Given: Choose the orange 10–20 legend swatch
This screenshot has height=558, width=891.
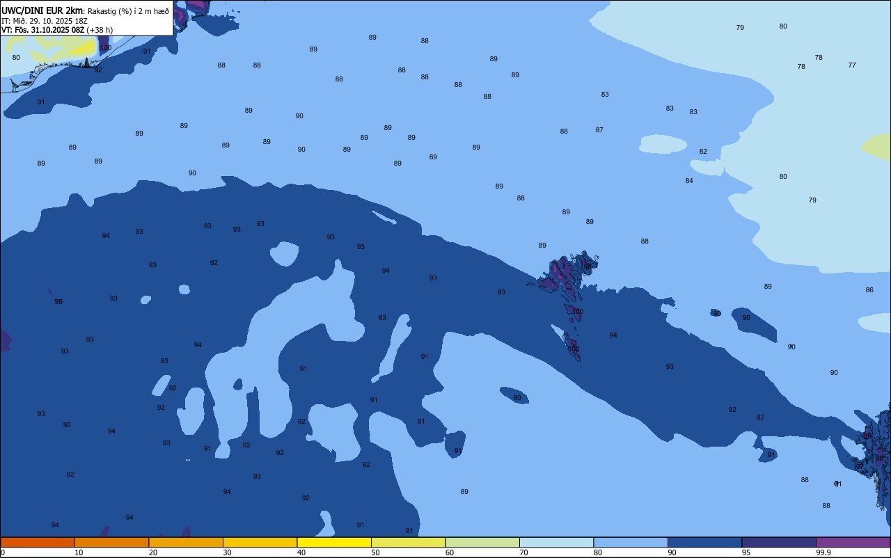Looking at the screenshot, I should (x=111, y=542).
